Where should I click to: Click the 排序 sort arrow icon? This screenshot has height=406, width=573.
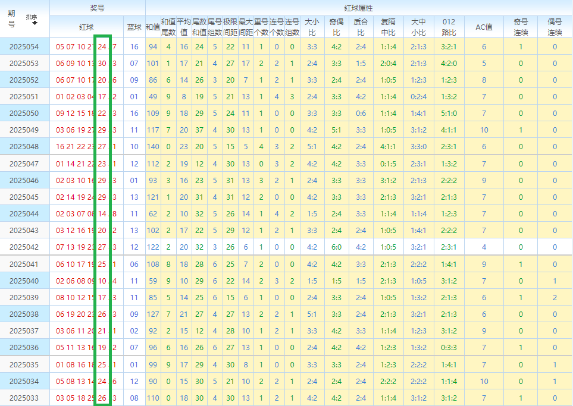(35, 23)
